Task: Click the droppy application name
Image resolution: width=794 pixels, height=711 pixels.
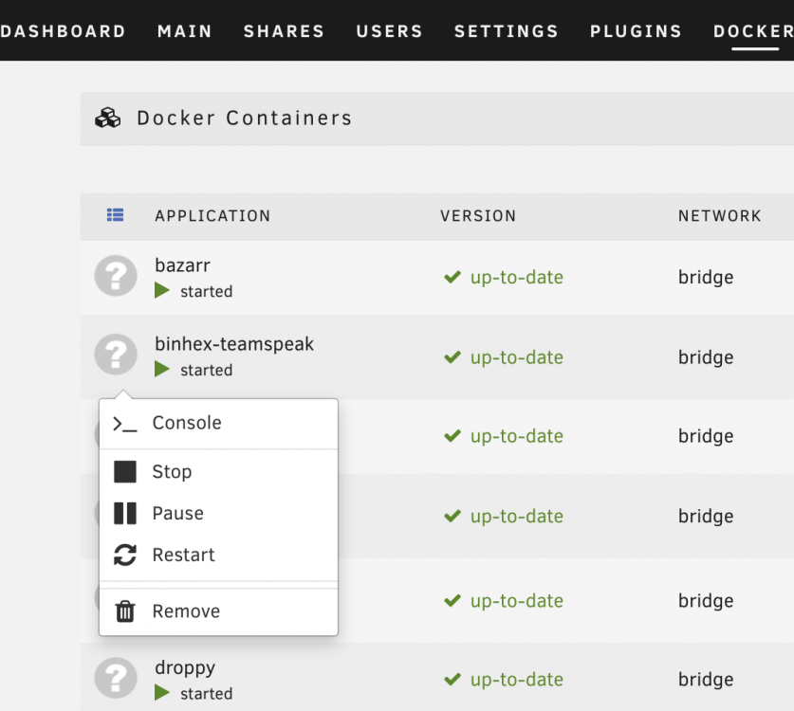Action: pos(185,668)
